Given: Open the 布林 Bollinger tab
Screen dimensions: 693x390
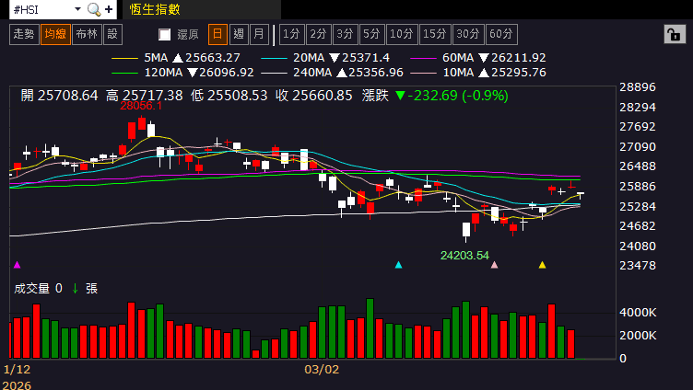Looking at the screenshot, I should pyautogui.click(x=87, y=34).
